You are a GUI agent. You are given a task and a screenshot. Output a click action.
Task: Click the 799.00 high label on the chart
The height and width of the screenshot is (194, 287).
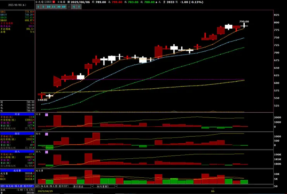(244, 22)
